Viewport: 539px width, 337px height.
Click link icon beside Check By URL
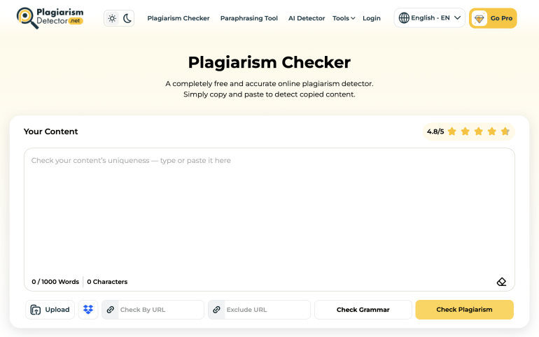pos(111,310)
